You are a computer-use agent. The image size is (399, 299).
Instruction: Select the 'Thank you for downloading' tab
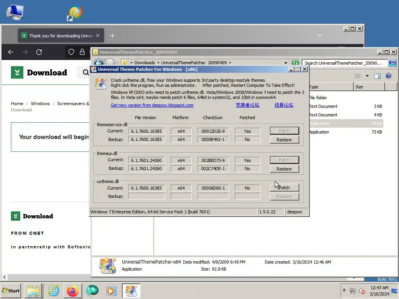tap(61, 35)
